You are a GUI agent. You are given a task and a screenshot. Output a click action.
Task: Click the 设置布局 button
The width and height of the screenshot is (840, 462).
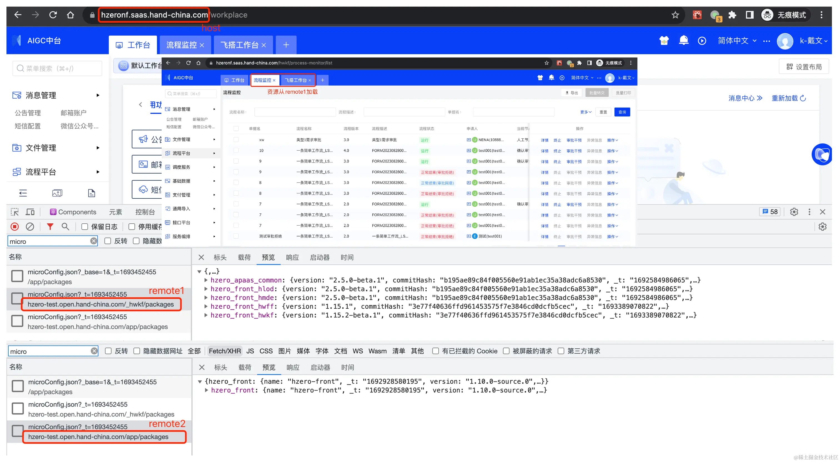[x=804, y=67]
